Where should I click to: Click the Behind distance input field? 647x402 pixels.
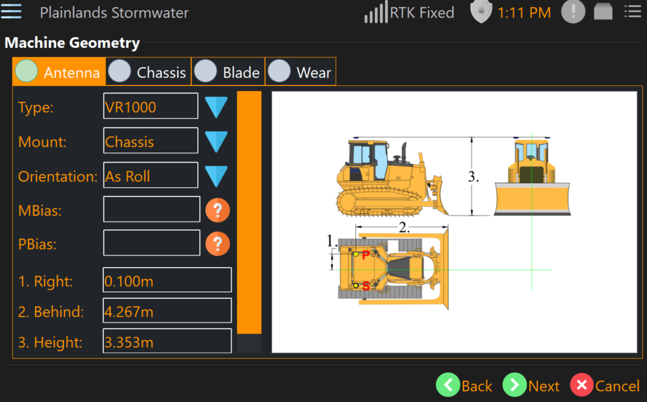(x=167, y=312)
